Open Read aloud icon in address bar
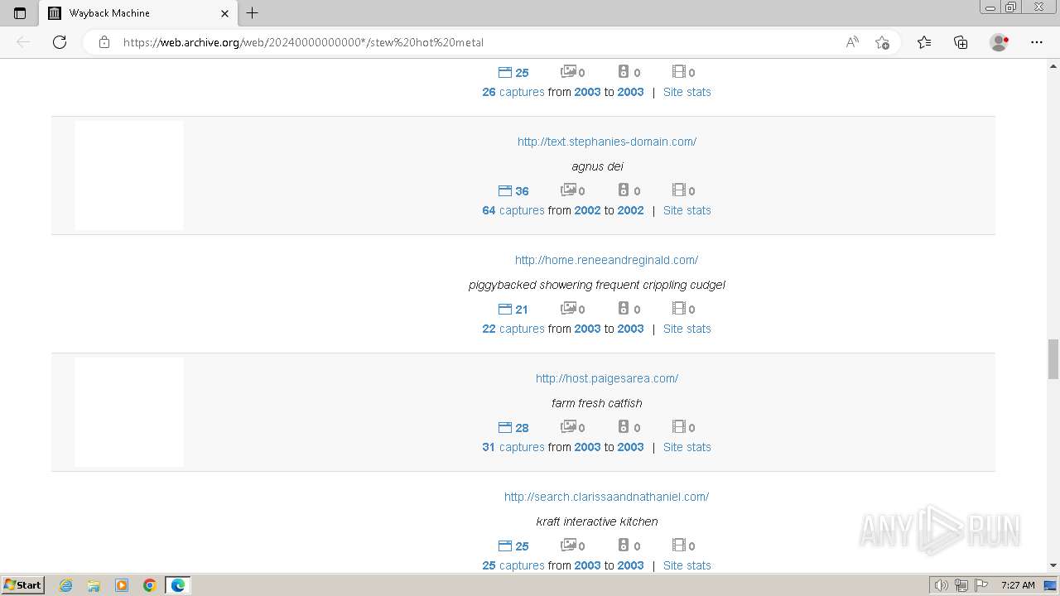 click(x=852, y=42)
